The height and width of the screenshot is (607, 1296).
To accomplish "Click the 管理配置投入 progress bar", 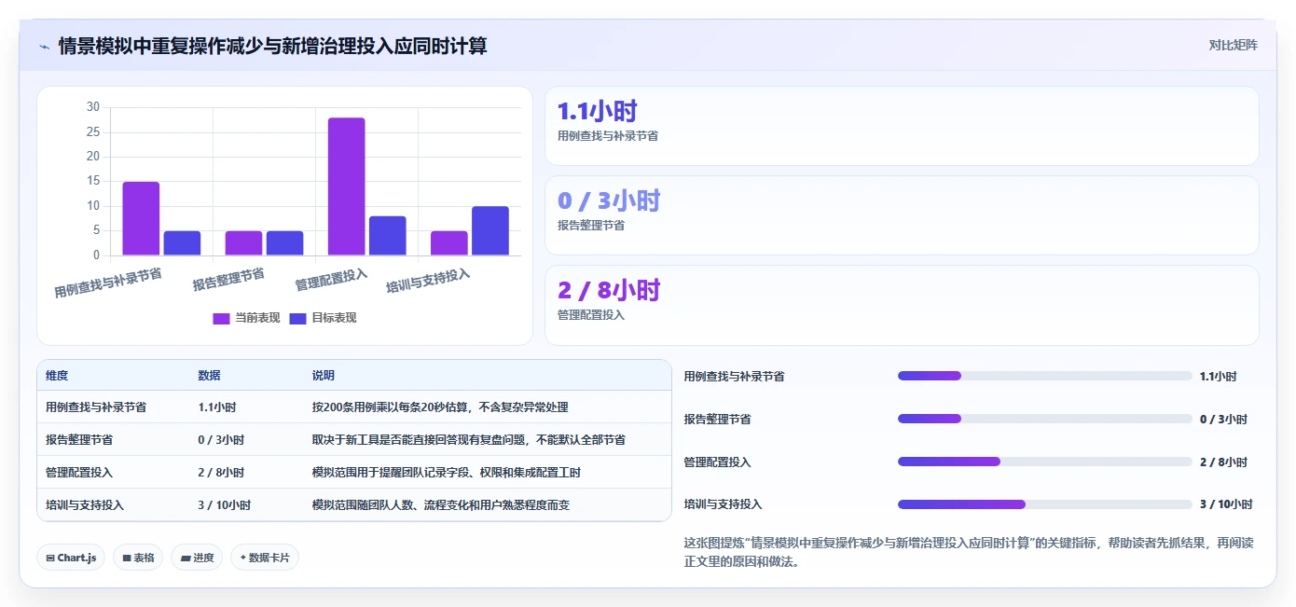I will tap(1044, 462).
